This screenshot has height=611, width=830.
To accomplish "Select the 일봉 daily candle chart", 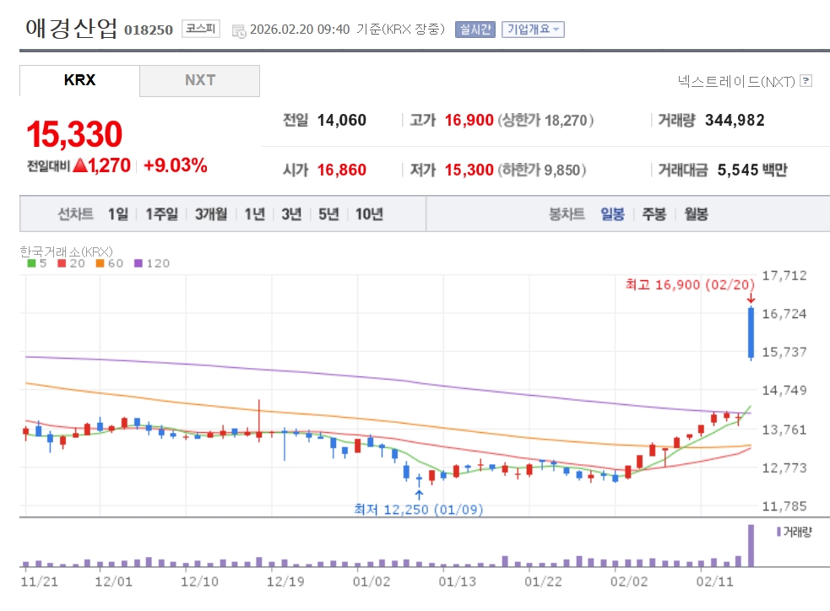I will tap(612, 214).
